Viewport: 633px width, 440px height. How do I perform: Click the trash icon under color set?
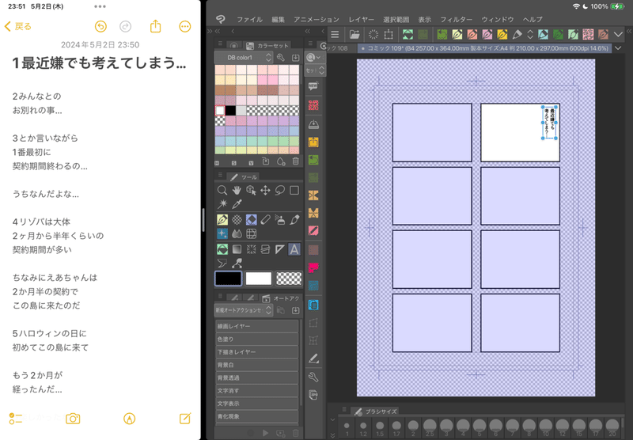[x=295, y=161]
